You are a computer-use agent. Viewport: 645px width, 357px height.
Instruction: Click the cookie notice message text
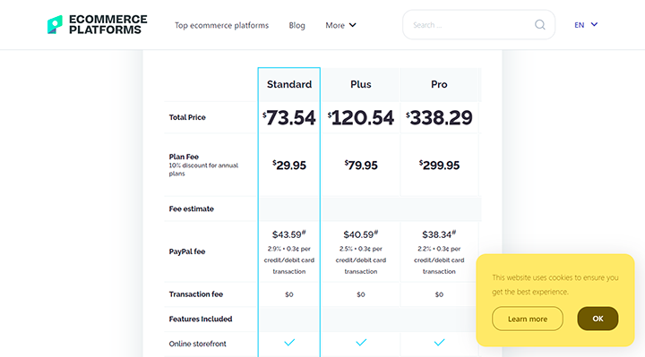(x=555, y=285)
